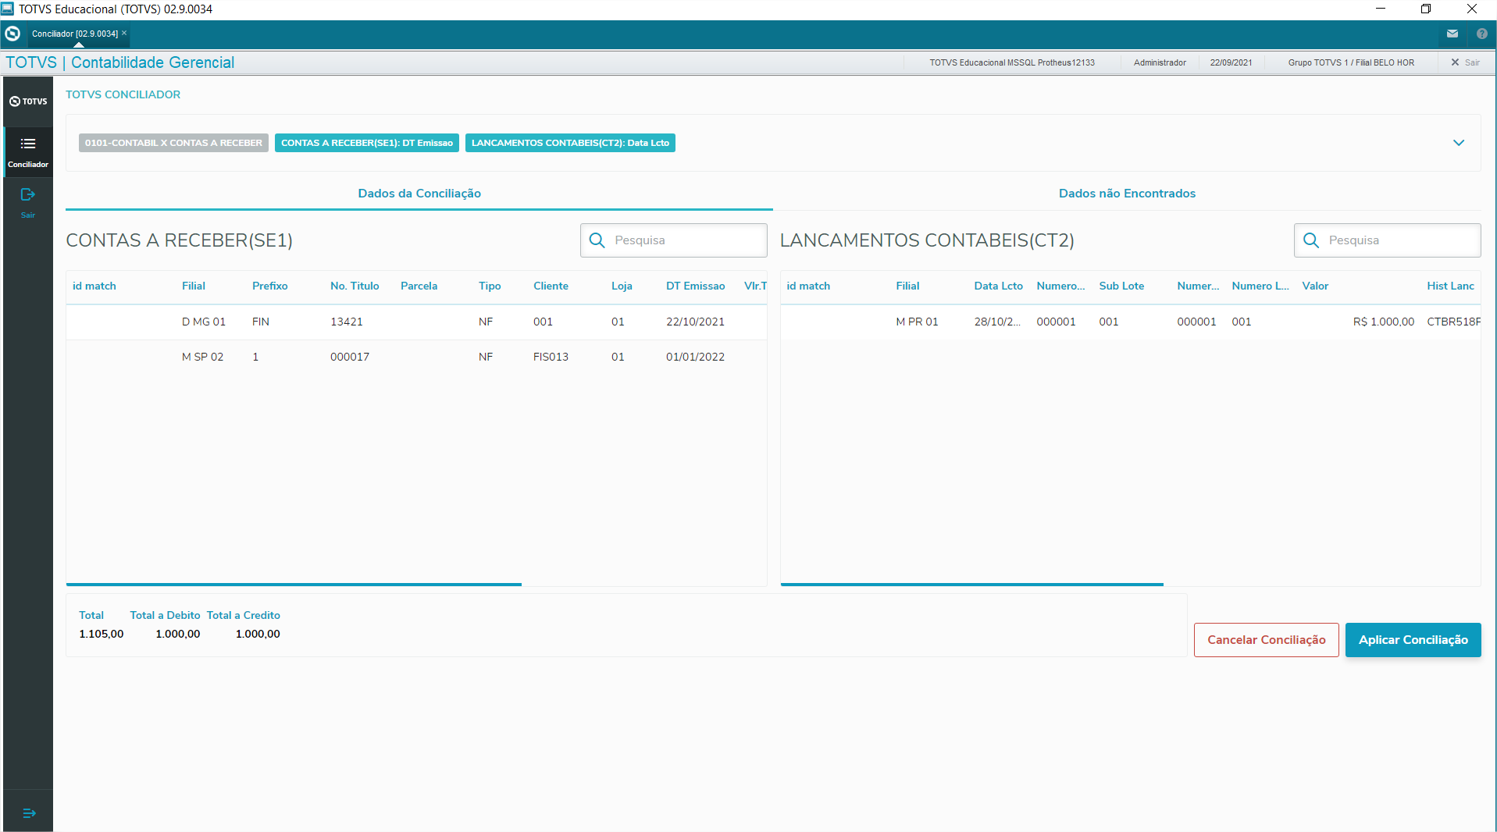Screen dimensions: 1497x832
Task: Click the Total value 1.105,00
Action: [102, 634]
